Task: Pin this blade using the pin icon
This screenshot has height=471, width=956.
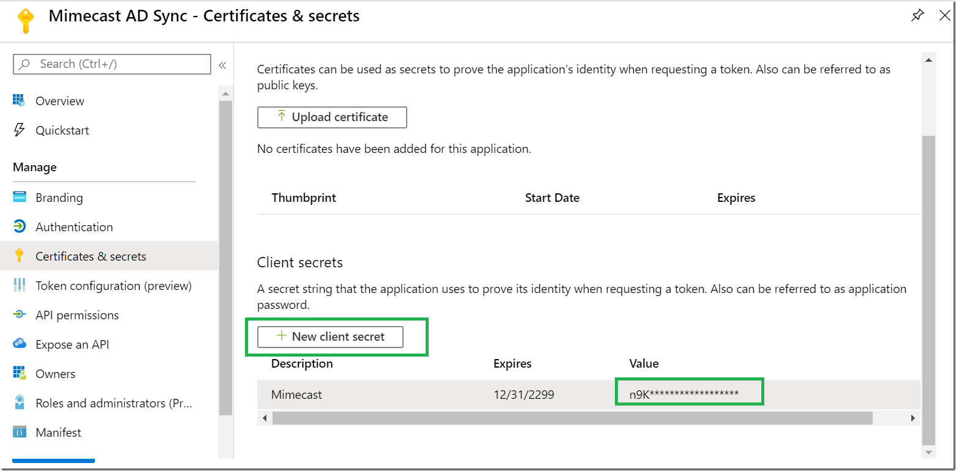Action: click(917, 16)
